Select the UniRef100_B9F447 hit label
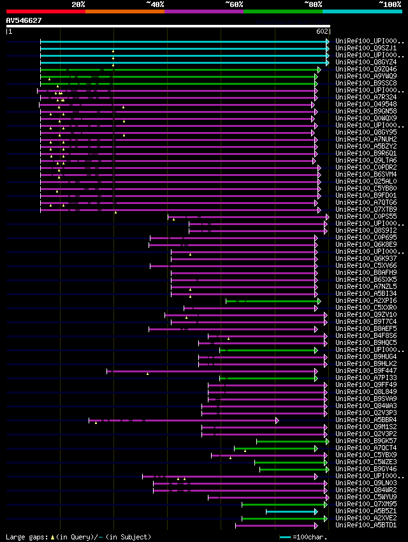Viewport: 408px width, 542px height. click(x=366, y=371)
